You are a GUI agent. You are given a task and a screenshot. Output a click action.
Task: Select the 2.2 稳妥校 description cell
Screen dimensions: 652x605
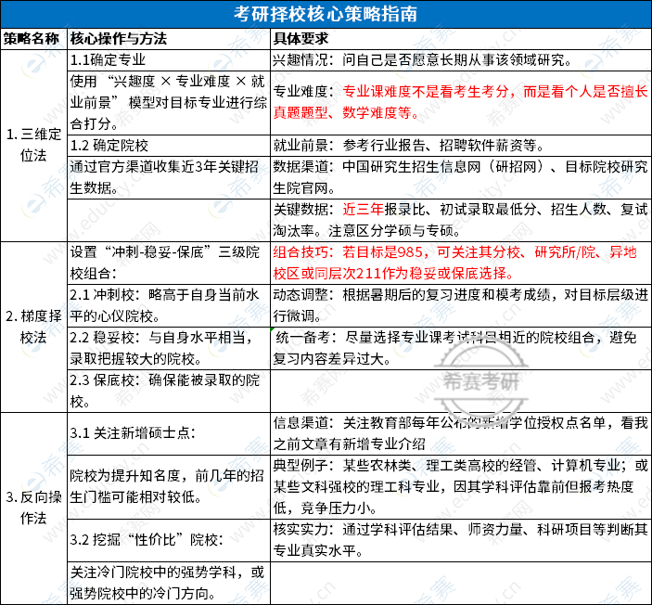click(x=167, y=349)
